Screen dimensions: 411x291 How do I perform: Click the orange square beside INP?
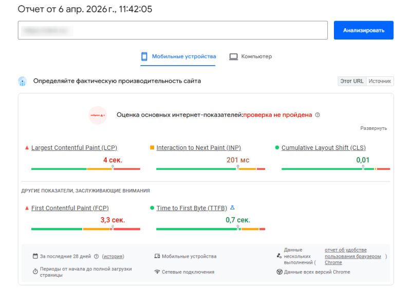(152, 147)
